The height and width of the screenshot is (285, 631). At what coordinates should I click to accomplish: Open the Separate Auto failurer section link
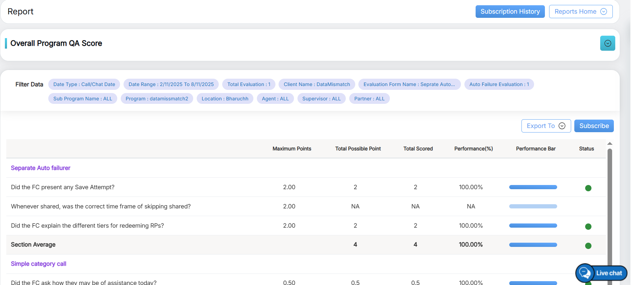pyautogui.click(x=41, y=168)
